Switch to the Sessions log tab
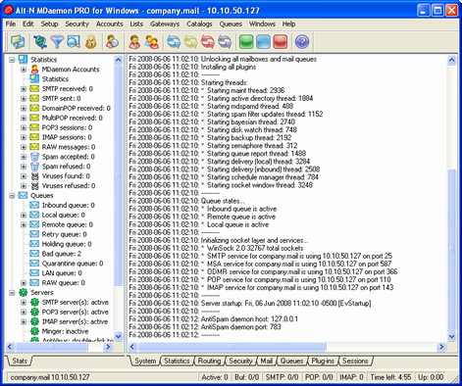 (355, 361)
